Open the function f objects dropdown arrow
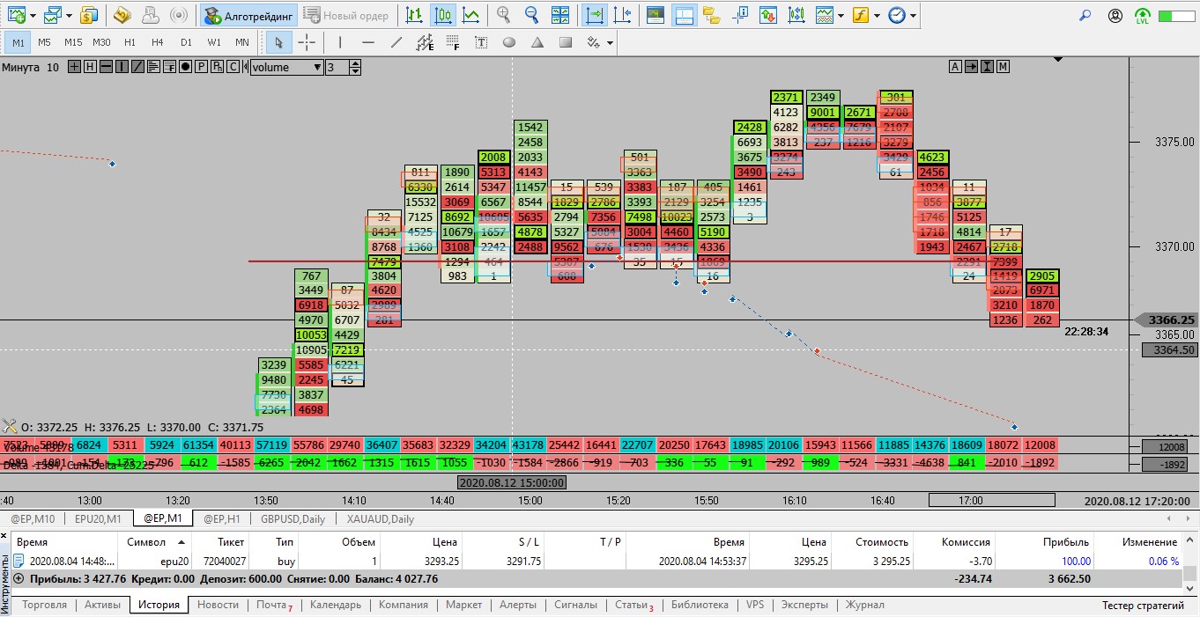Image resolution: width=1200 pixels, height=617 pixels. pyautogui.click(x=876, y=16)
